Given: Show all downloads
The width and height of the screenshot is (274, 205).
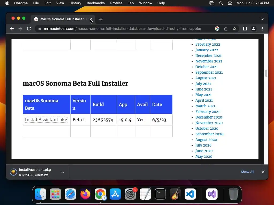Looking at the screenshot, I should click(x=248, y=172).
